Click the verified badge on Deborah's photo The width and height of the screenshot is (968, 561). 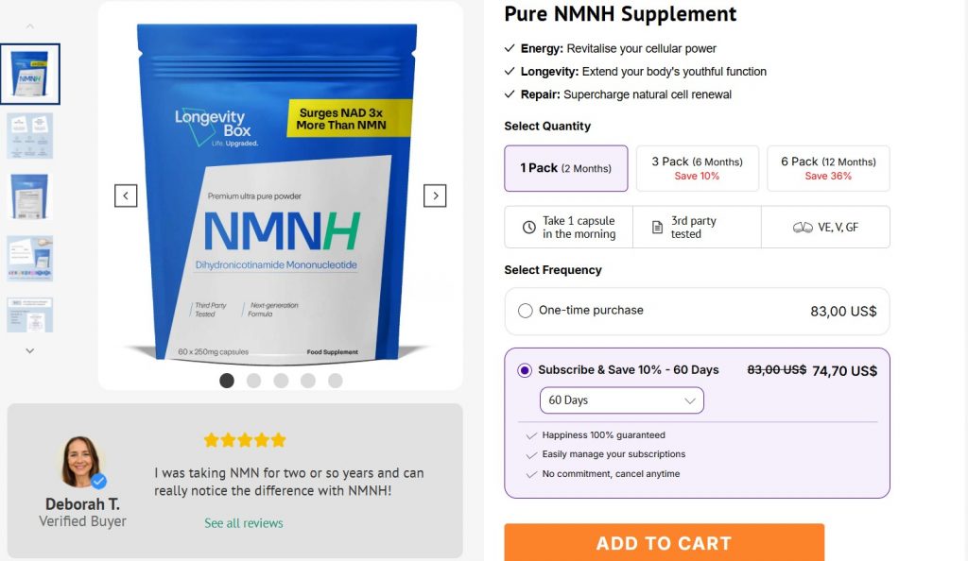98,481
